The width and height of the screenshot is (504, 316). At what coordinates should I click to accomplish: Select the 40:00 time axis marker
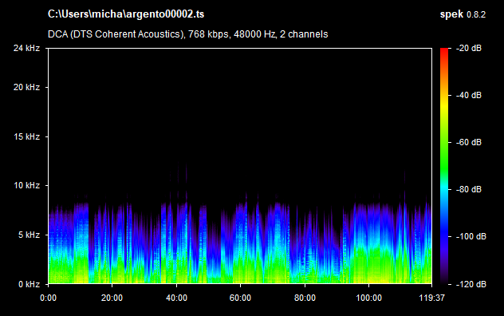[x=176, y=298]
